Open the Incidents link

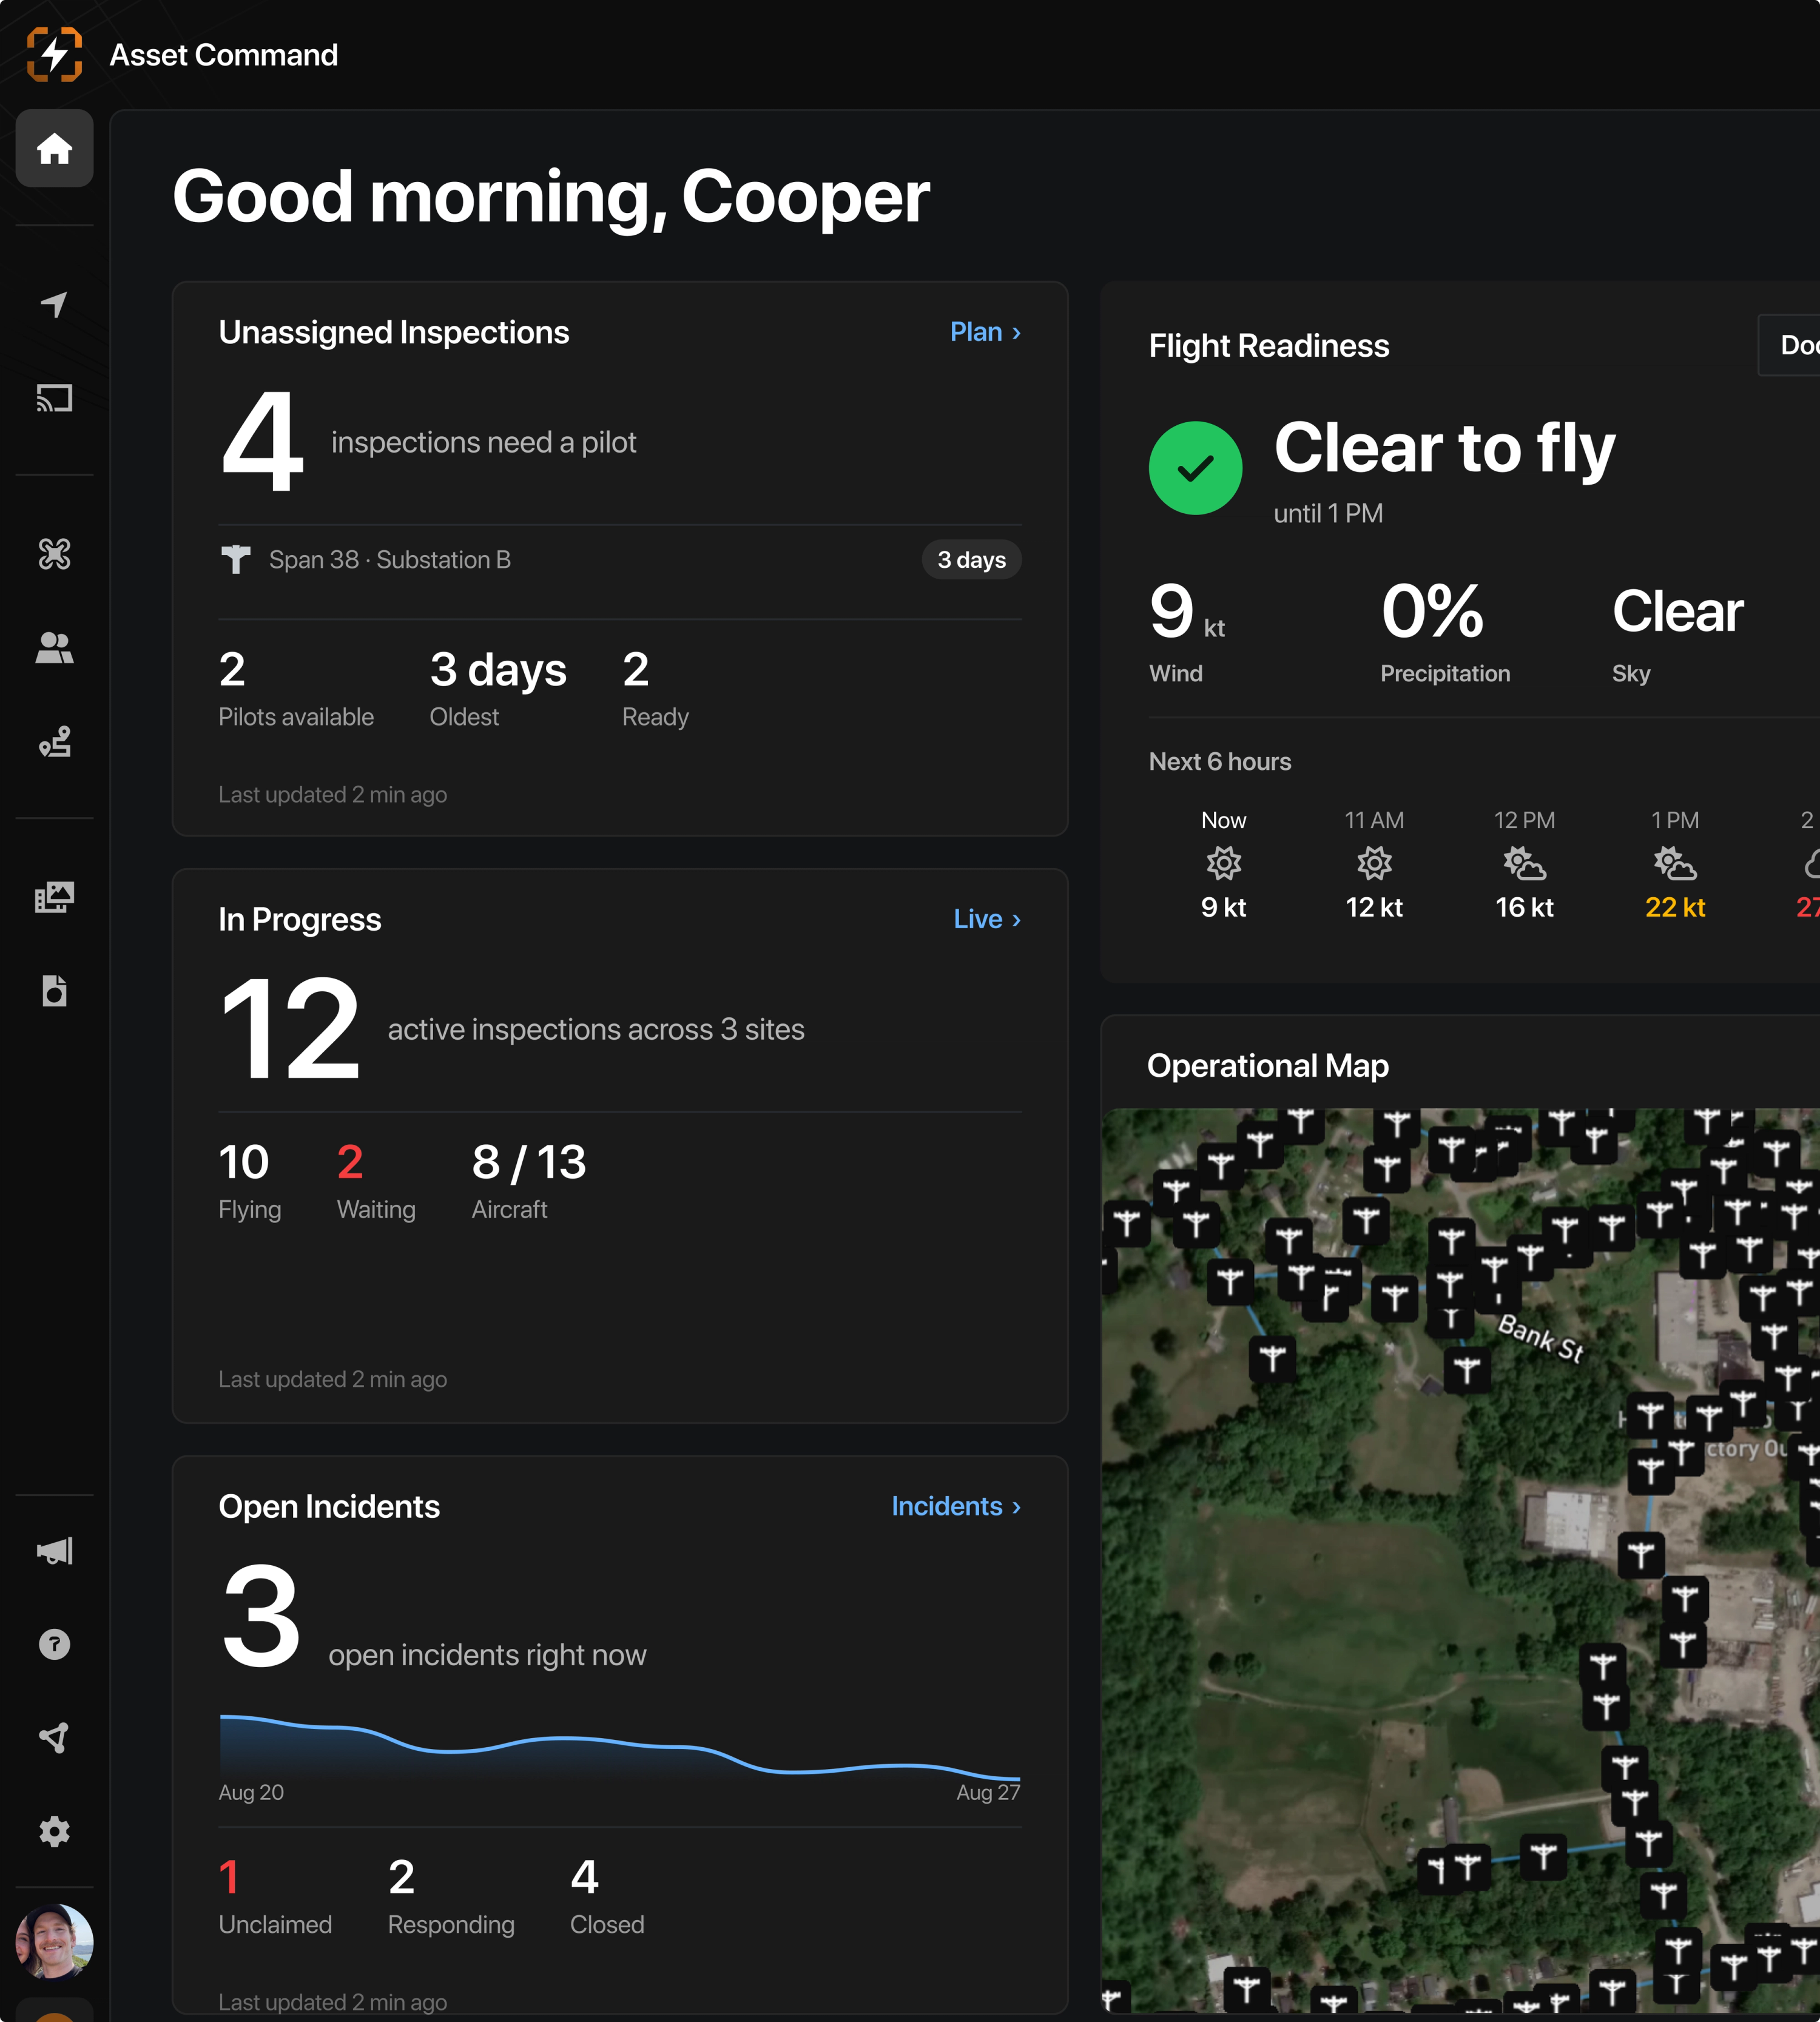click(x=956, y=1506)
